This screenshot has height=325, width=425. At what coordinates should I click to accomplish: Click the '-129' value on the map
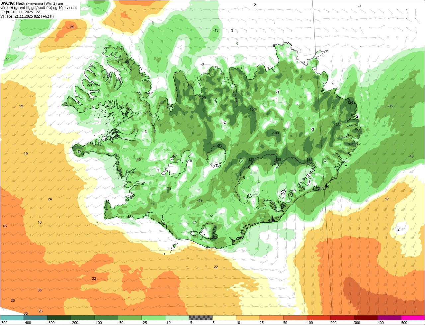tap(203, 98)
